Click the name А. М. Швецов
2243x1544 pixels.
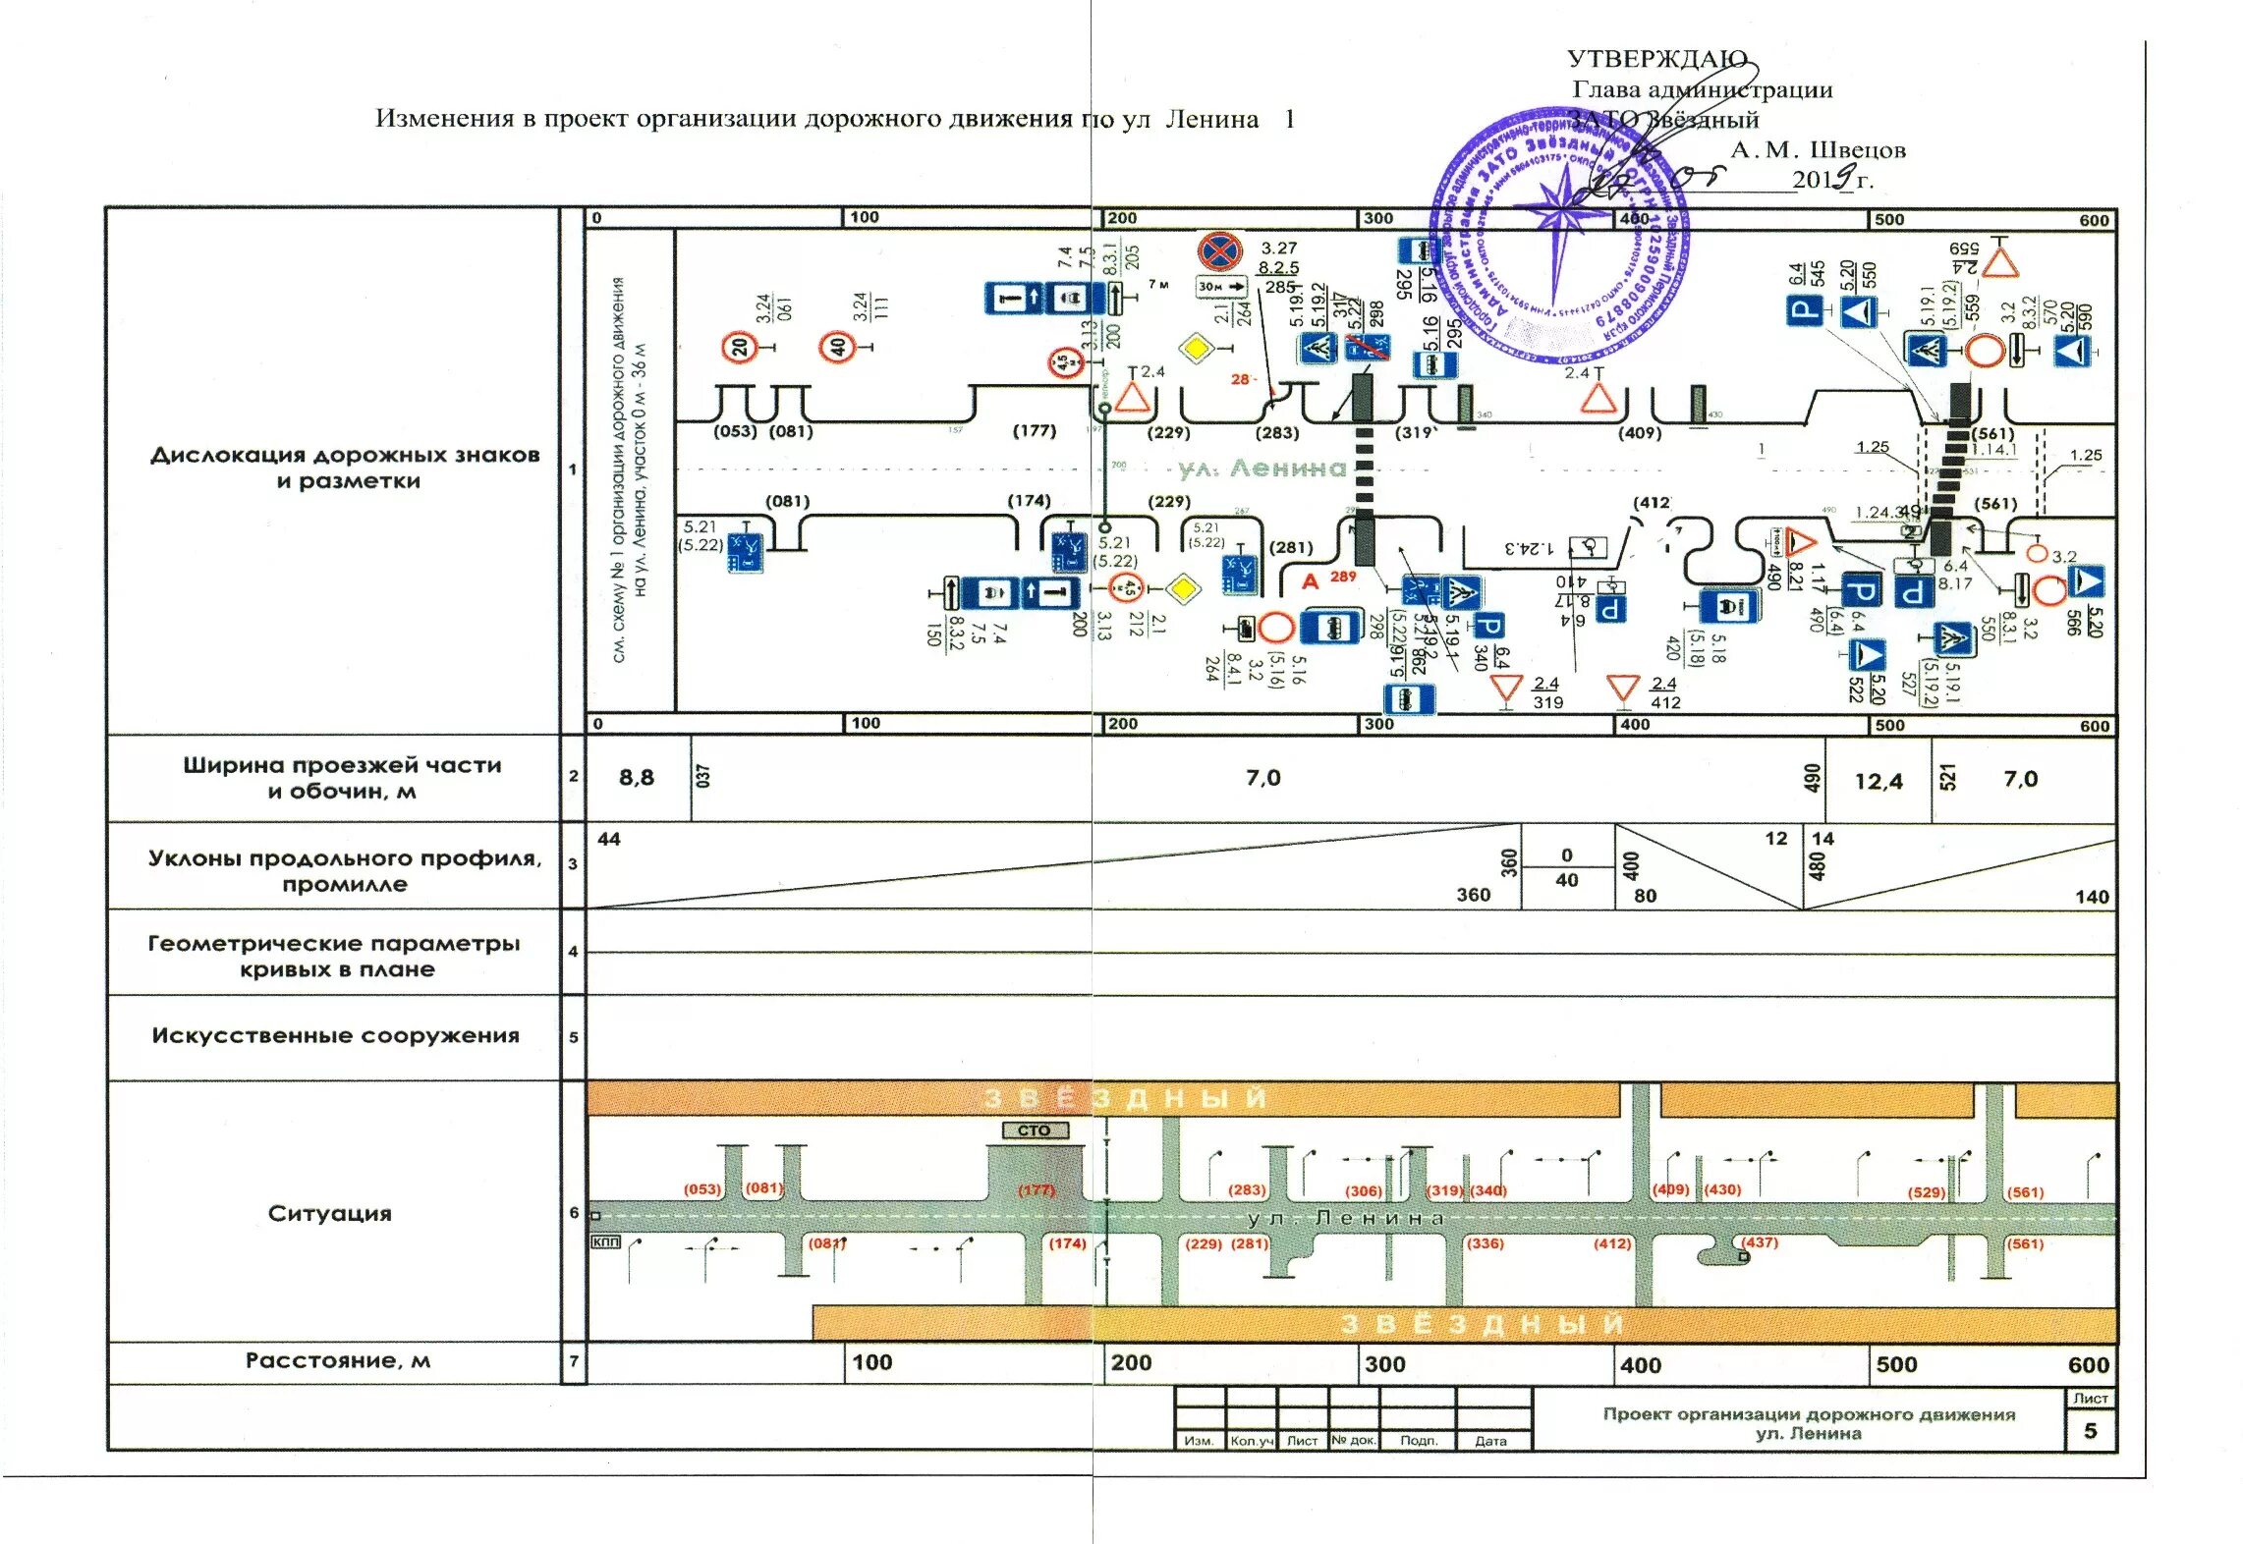pyautogui.click(x=1818, y=150)
